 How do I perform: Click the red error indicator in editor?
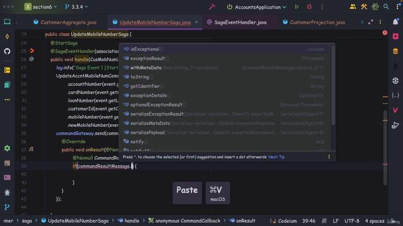pos(385,33)
